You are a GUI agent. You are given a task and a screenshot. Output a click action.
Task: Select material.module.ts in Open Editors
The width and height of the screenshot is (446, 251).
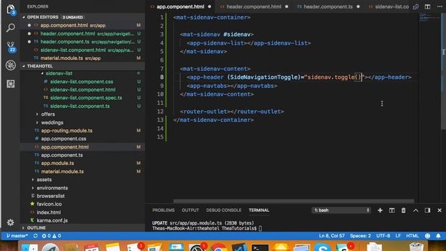[82, 59]
